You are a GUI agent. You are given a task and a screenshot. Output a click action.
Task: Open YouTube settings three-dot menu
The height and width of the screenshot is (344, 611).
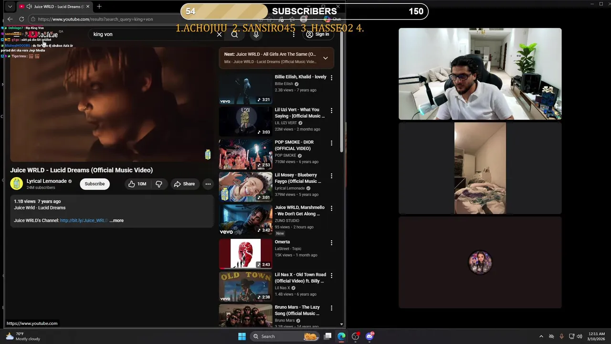click(x=294, y=34)
